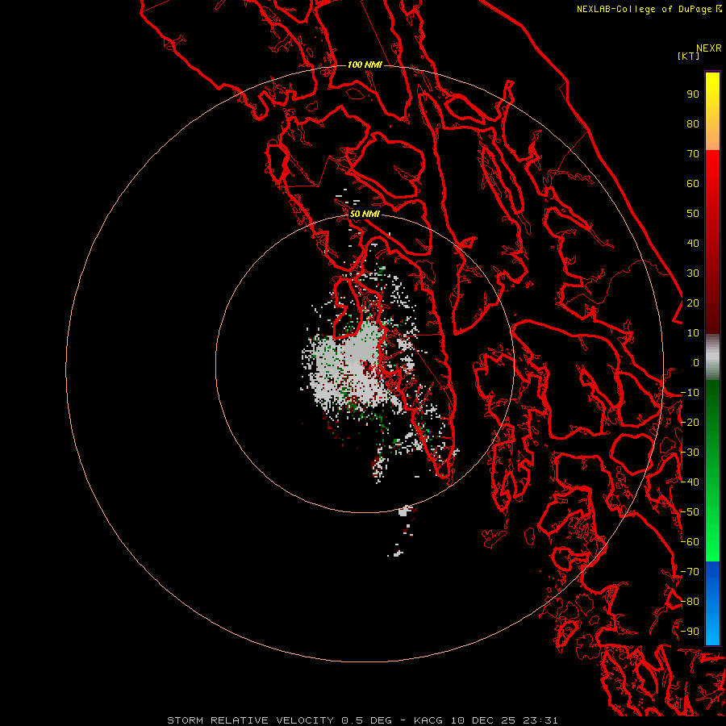Viewport: 726px width, 726px height.
Task: Click the gray zero-velocity segment of the color bar
Action: point(712,357)
